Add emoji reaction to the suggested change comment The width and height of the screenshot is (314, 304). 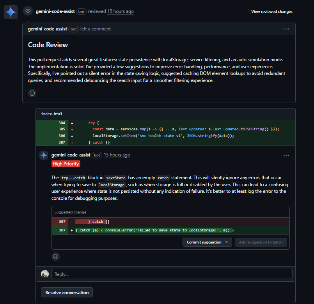pos(56,256)
